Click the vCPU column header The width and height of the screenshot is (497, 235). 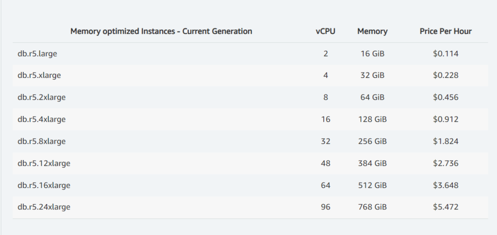click(x=325, y=31)
